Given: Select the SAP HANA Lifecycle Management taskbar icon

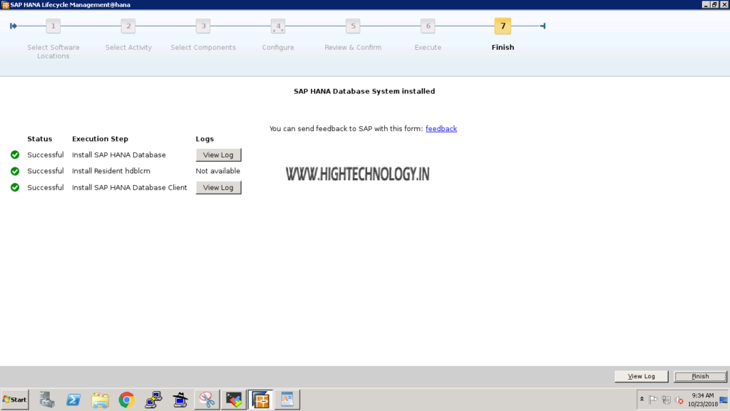Looking at the screenshot, I should pos(260,400).
